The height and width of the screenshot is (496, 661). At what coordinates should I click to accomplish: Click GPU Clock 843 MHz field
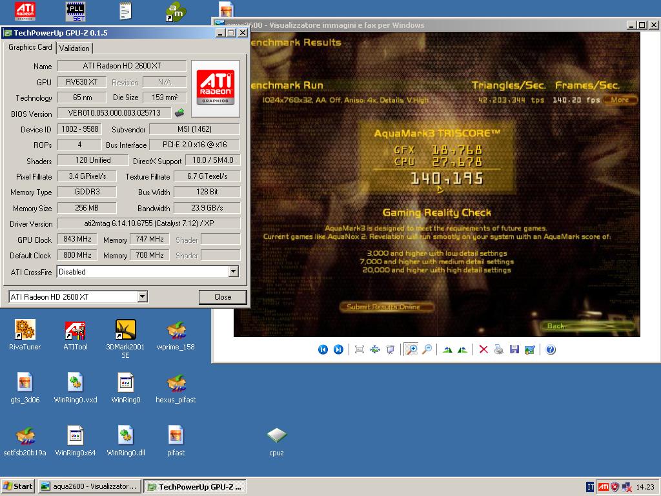click(77, 239)
